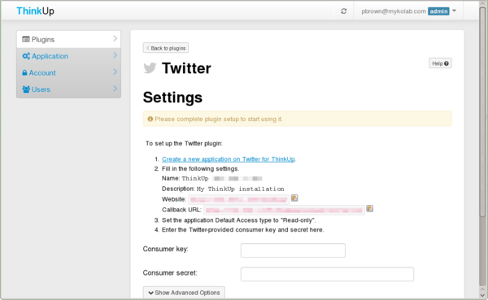Click chevron arrow beside Plugins
This screenshot has height=300, width=488.
115,38
